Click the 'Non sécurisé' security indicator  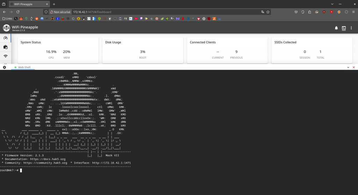[x=60, y=12]
